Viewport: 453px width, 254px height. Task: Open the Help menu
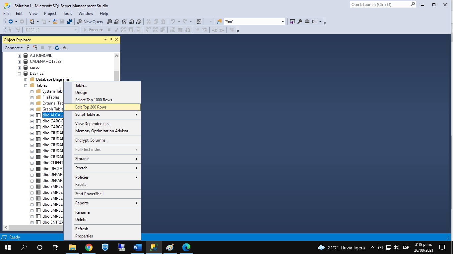click(104, 14)
